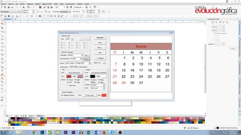The width and height of the screenshot is (241, 135).
Task: Click the Header Highlights Color swatch
Action: click(x=104, y=95)
